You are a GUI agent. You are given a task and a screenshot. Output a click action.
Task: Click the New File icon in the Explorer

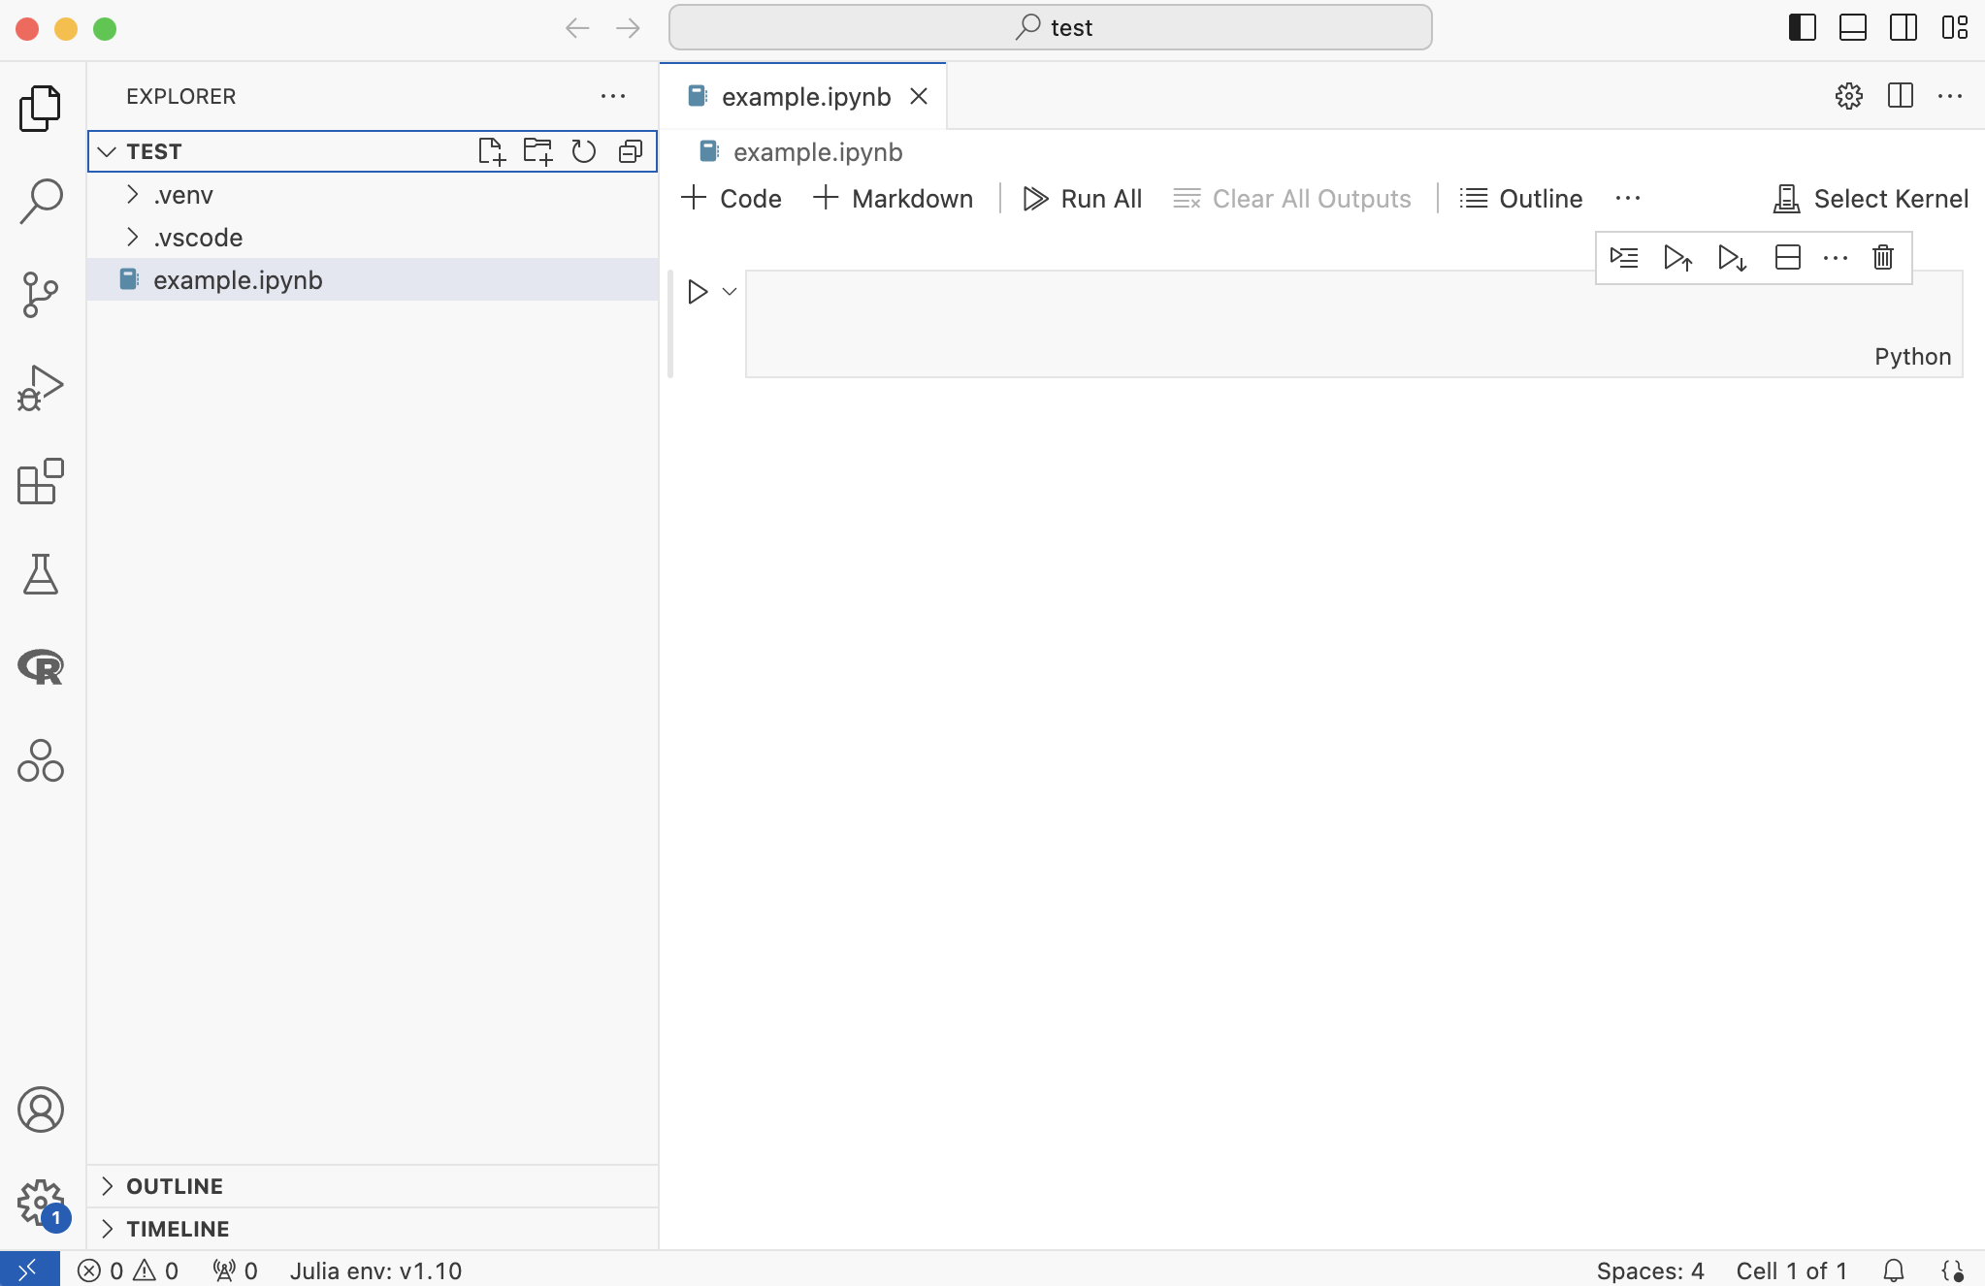click(x=492, y=151)
